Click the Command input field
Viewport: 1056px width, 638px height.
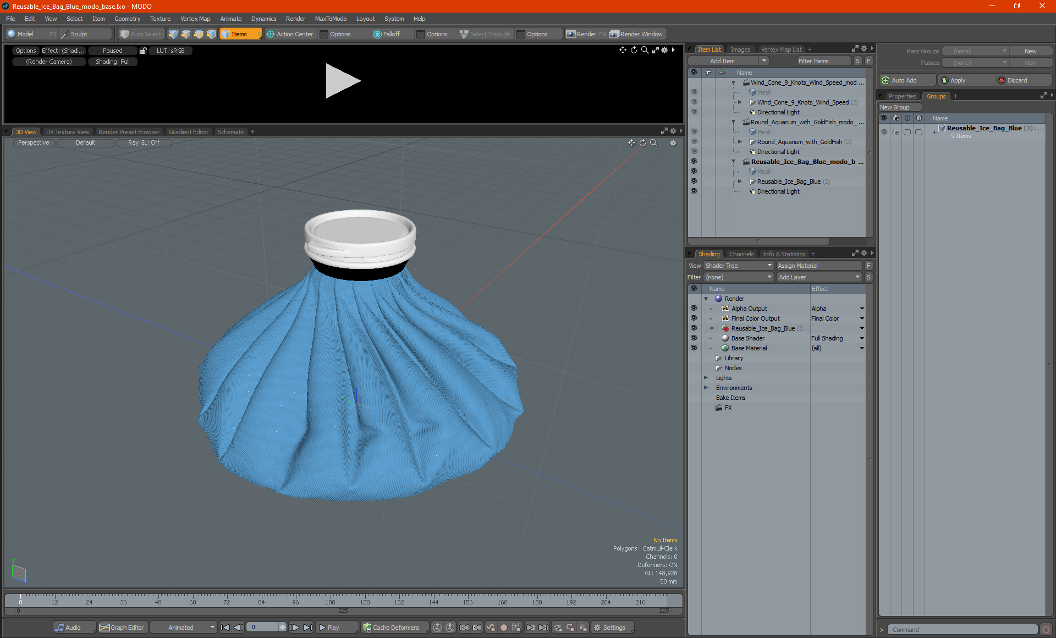tap(963, 630)
